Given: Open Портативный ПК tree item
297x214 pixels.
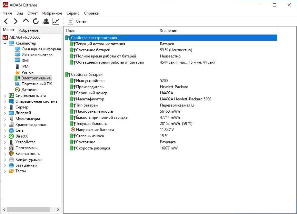Looking at the screenshot, I should tap(36, 84).
